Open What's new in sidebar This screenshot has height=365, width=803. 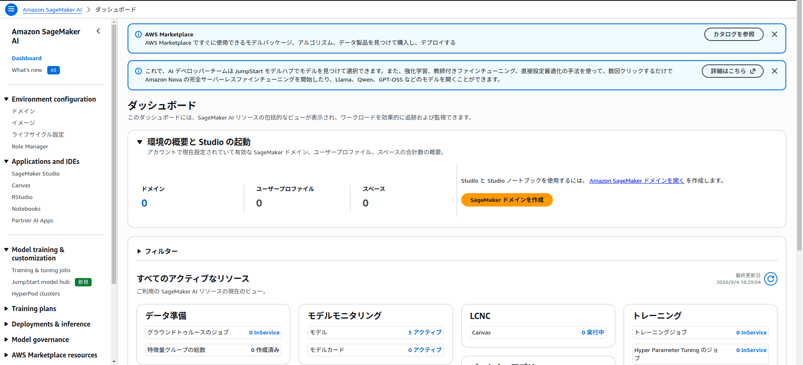(x=27, y=70)
